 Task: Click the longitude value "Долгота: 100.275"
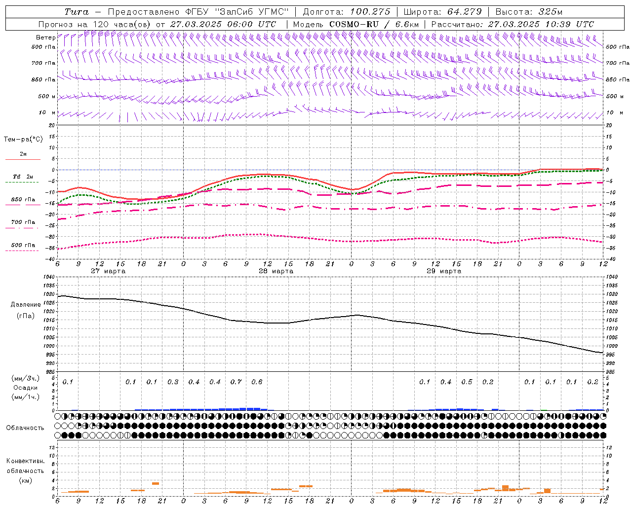[346, 12]
